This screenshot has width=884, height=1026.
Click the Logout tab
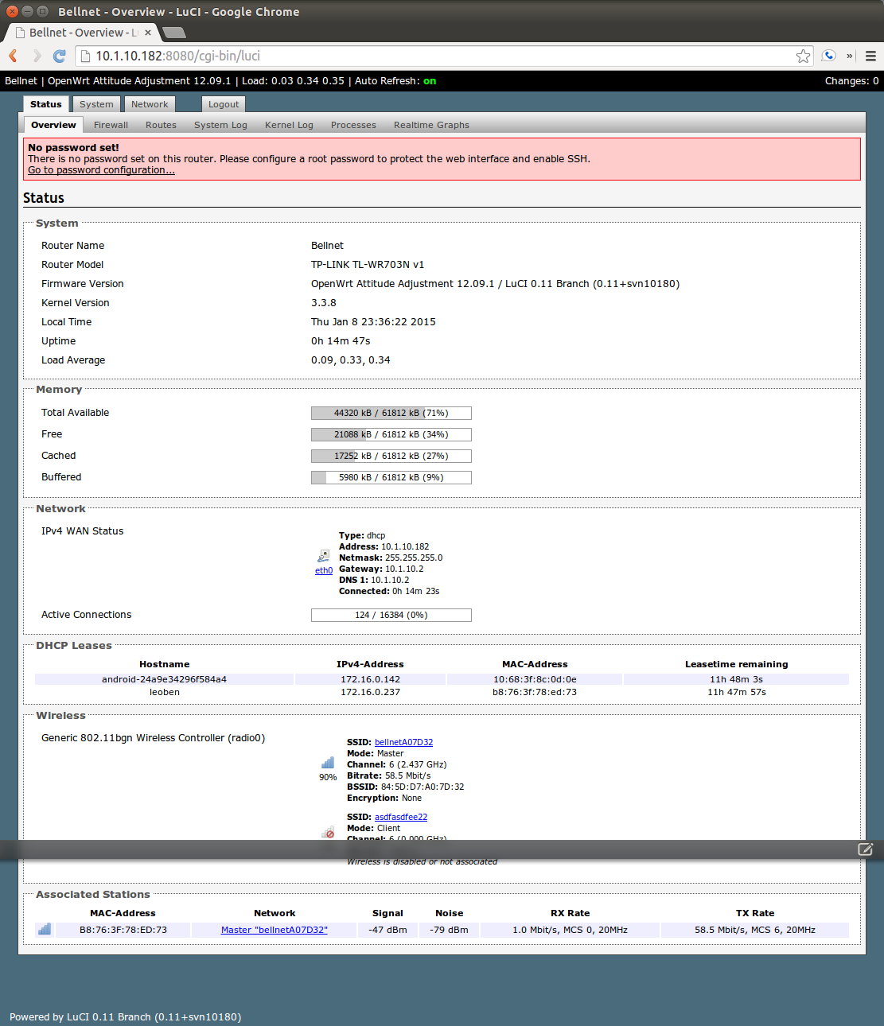tap(224, 104)
